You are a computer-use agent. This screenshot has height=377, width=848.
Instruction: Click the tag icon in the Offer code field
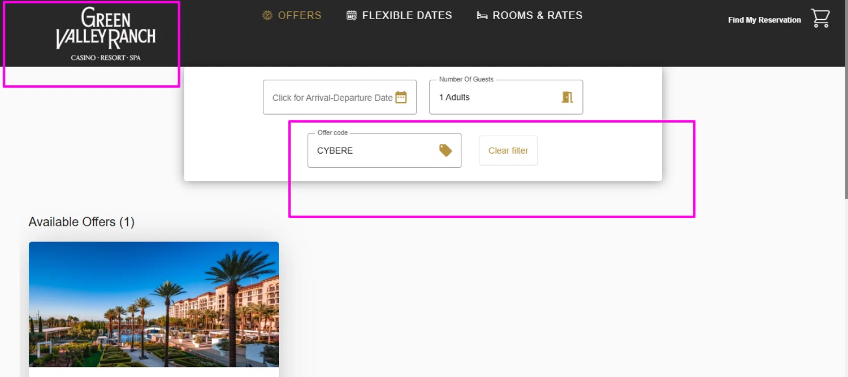[x=445, y=150]
